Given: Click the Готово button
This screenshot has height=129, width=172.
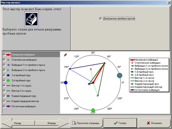Looking at the screenshot, I should coord(120,123).
